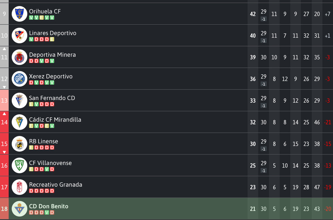
Task: Open the Recreativo Granada team name link
Action: pyautogui.click(x=56, y=184)
